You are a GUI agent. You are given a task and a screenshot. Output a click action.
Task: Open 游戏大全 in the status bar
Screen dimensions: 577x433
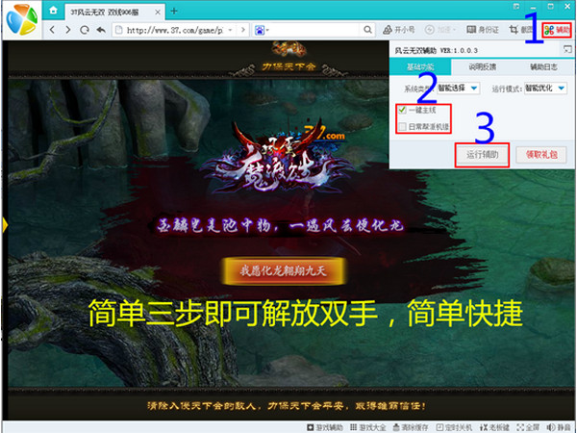click(367, 427)
